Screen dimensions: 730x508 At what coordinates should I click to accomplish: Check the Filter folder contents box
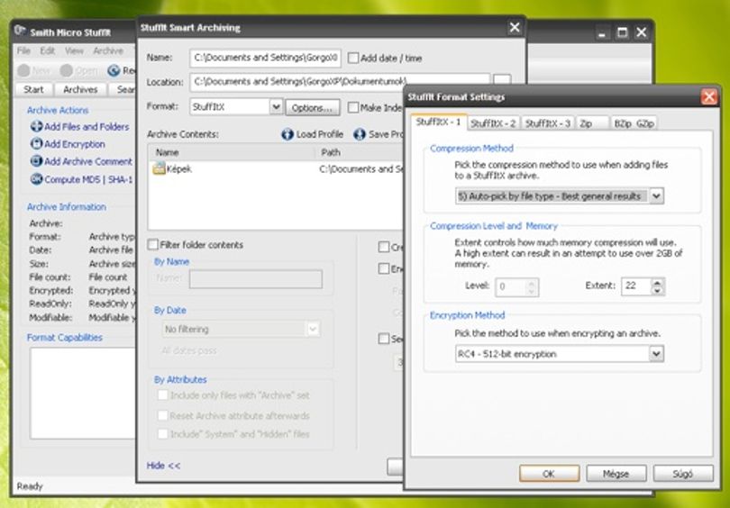pos(152,245)
